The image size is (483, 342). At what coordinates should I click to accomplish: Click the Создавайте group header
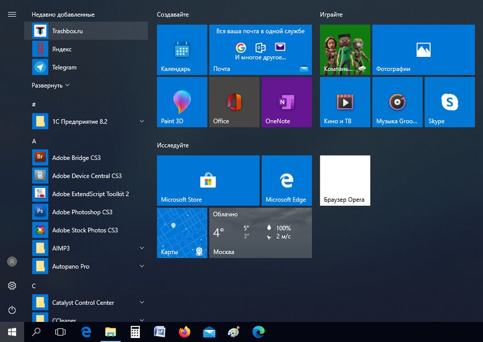173,14
